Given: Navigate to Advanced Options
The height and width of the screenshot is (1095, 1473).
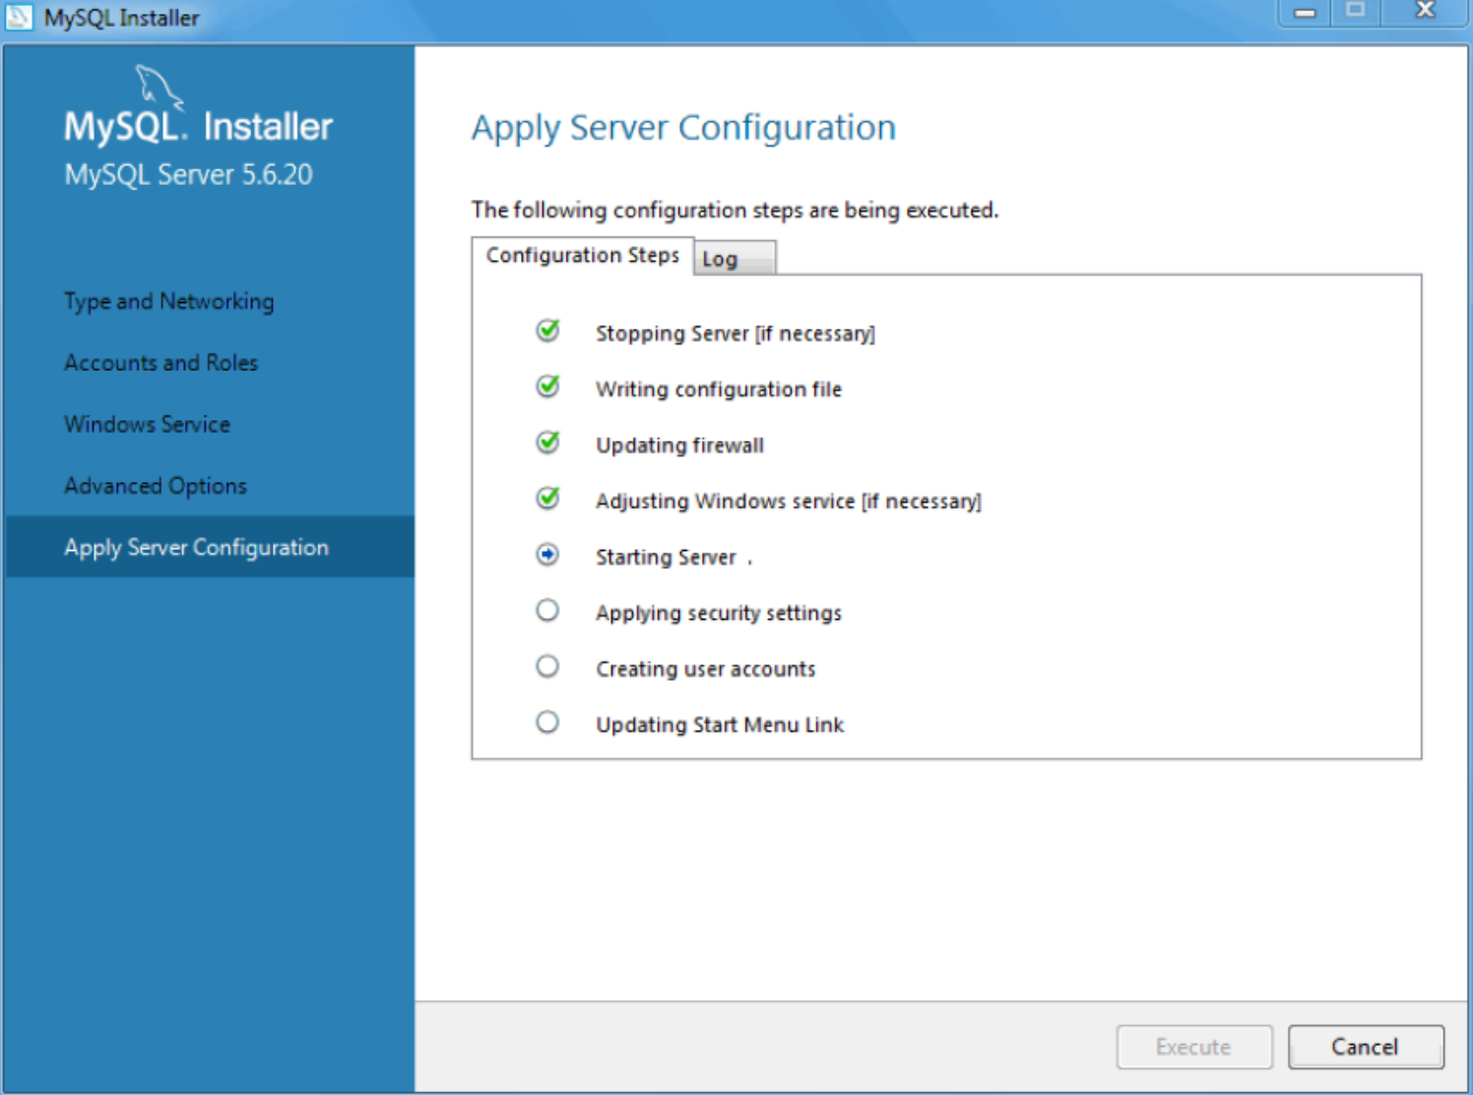Looking at the screenshot, I should [155, 485].
